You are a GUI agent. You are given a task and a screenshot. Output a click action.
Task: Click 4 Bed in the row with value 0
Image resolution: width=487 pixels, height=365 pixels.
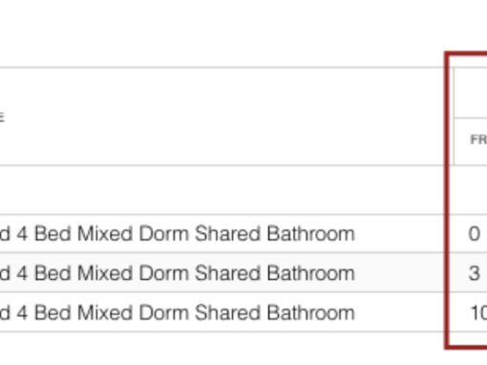click(x=44, y=234)
